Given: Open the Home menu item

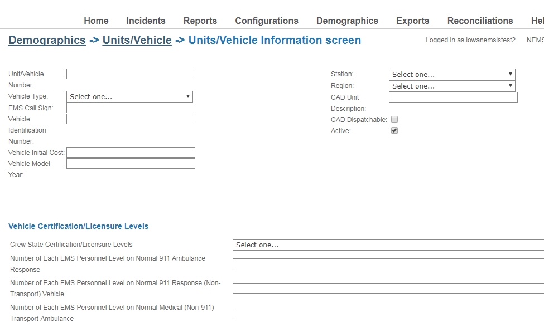Looking at the screenshot, I should pyautogui.click(x=96, y=21).
